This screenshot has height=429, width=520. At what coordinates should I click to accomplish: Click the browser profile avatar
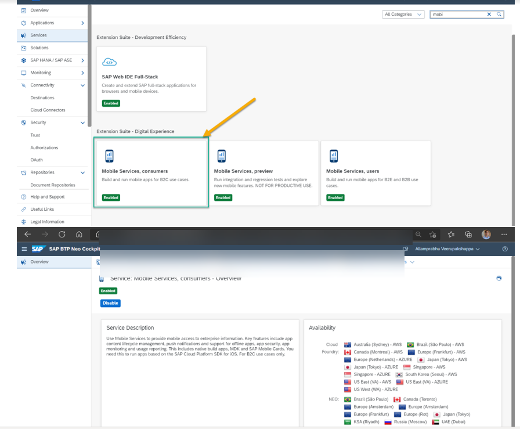coord(486,235)
